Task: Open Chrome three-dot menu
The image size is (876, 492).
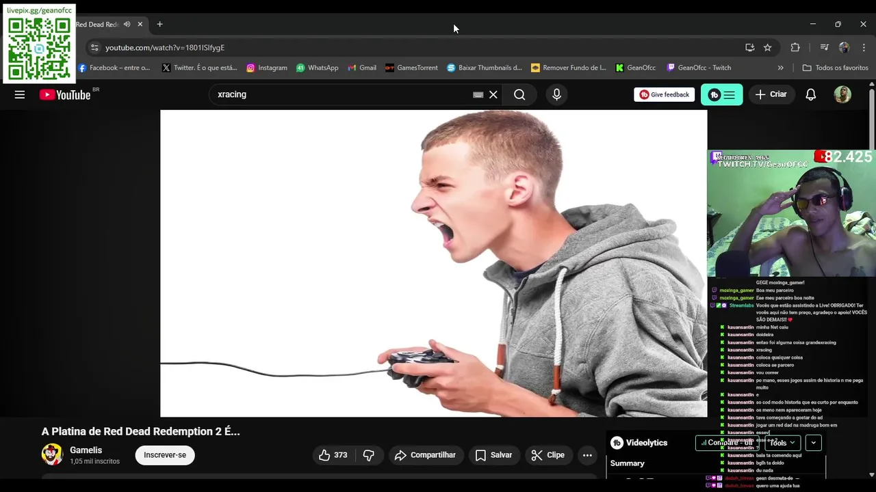Action: 864,47
